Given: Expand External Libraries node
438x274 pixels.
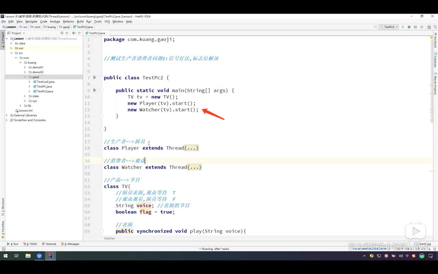Looking at the screenshot, I should pyautogui.click(x=7, y=115).
